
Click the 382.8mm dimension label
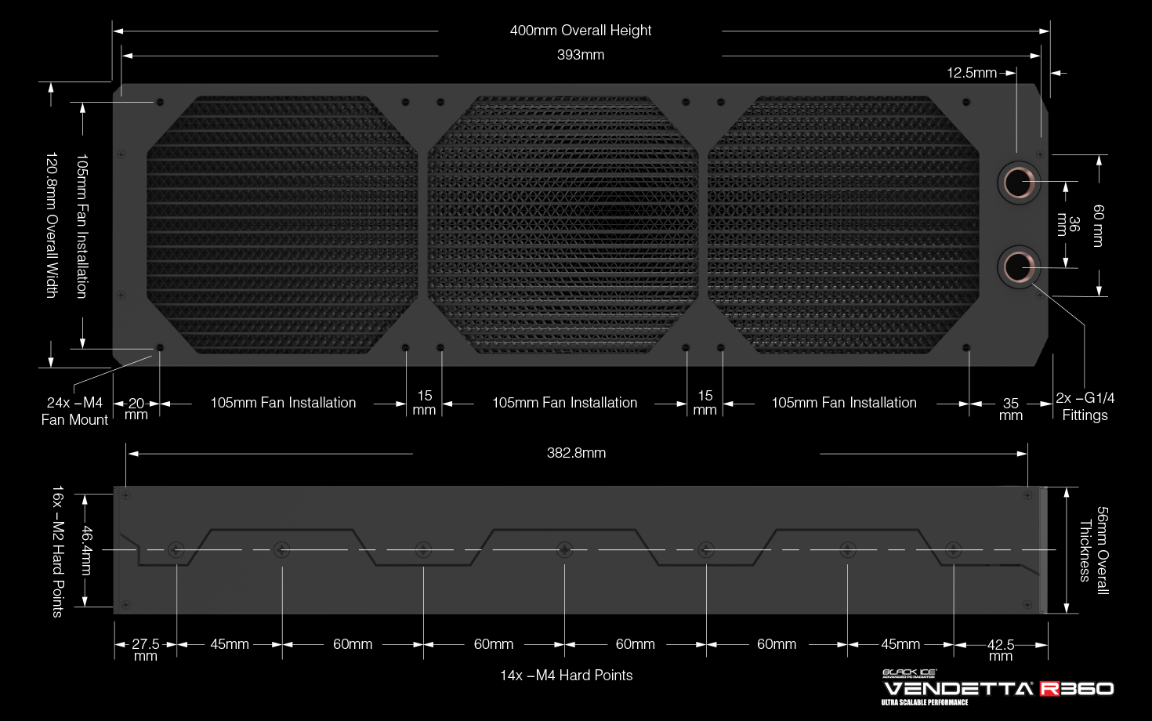point(576,453)
